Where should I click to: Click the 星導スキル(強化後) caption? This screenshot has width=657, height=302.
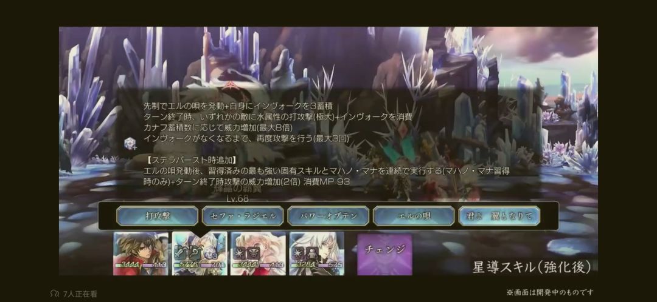click(x=532, y=267)
